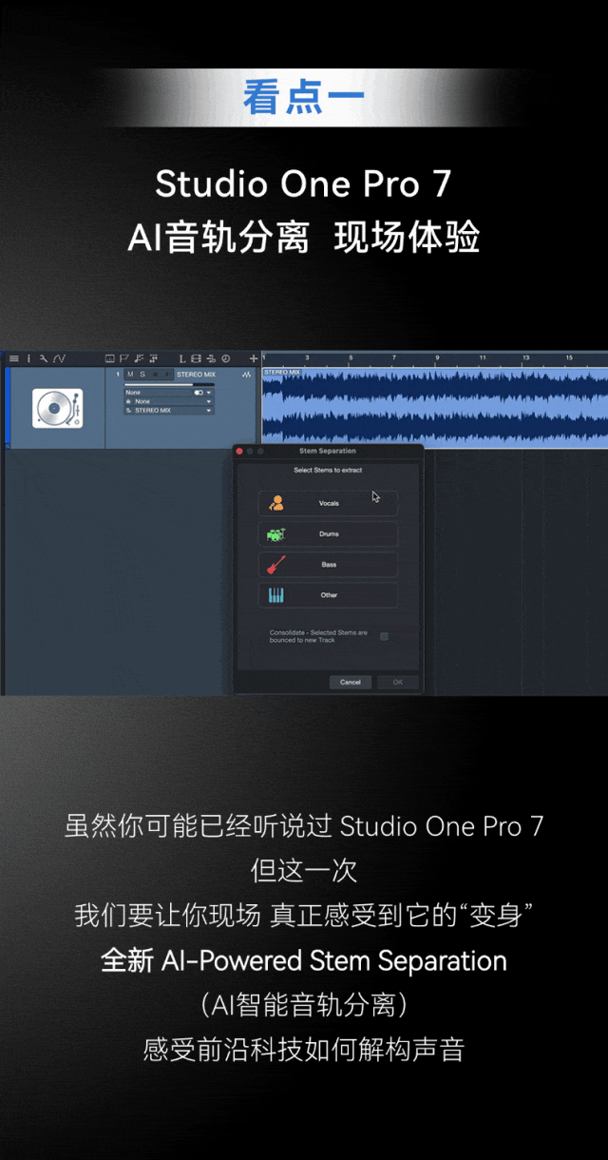Click the STEREO MIX track name

[197, 375]
